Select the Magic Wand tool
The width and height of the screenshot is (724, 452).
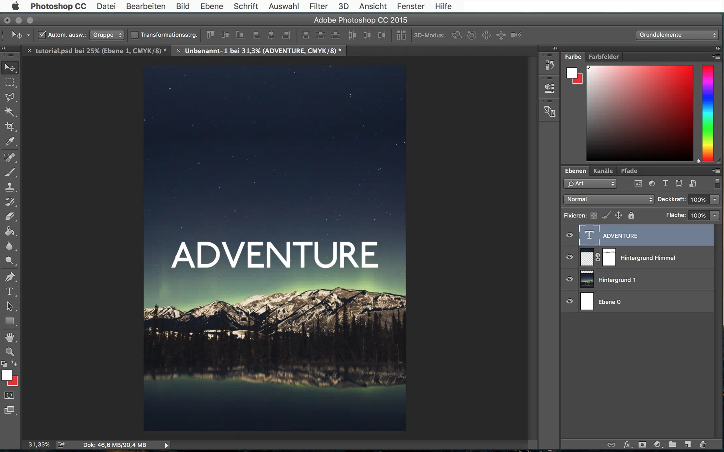(x=9, y=112)
